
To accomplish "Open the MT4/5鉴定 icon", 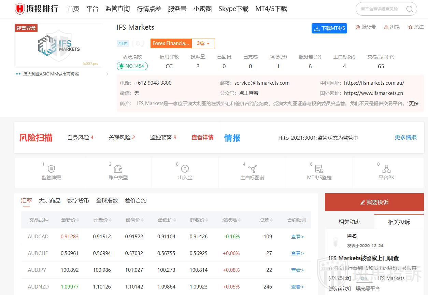I will pos(319,169).
